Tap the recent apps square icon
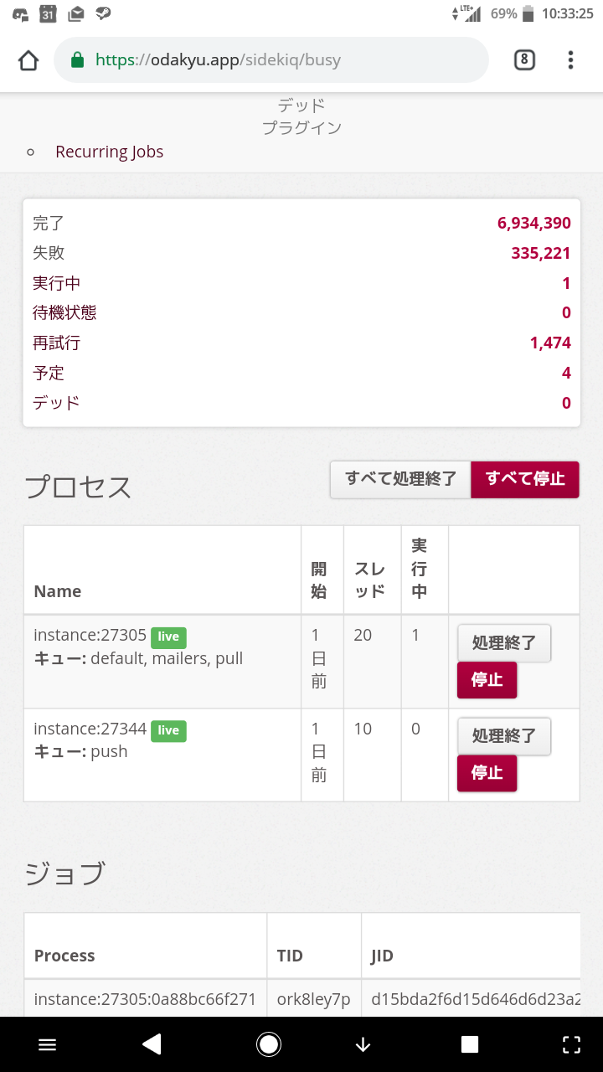Screen dimensions: 603x1072 pos(470,1044)
